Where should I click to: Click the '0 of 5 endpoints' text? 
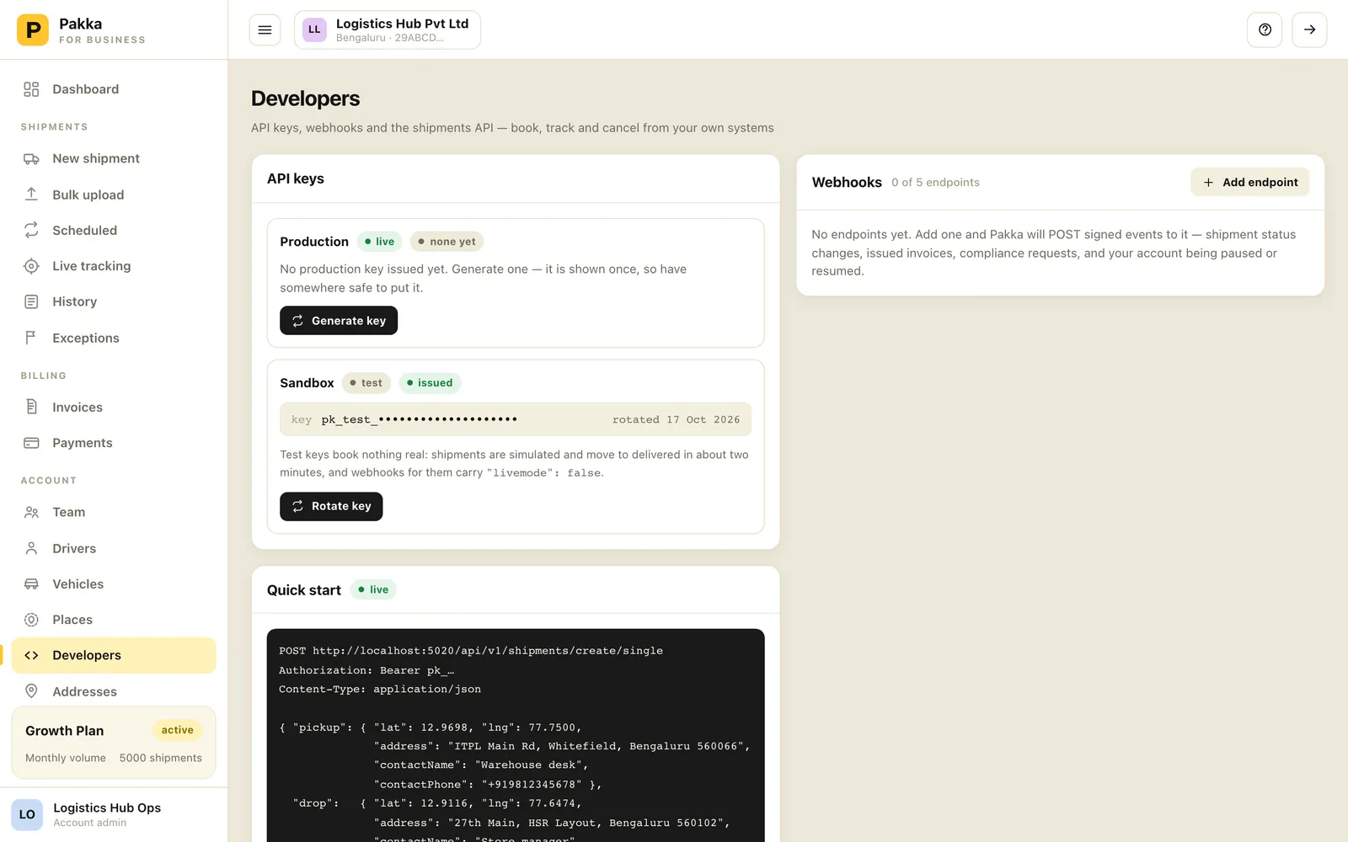(x=935, y=183)
